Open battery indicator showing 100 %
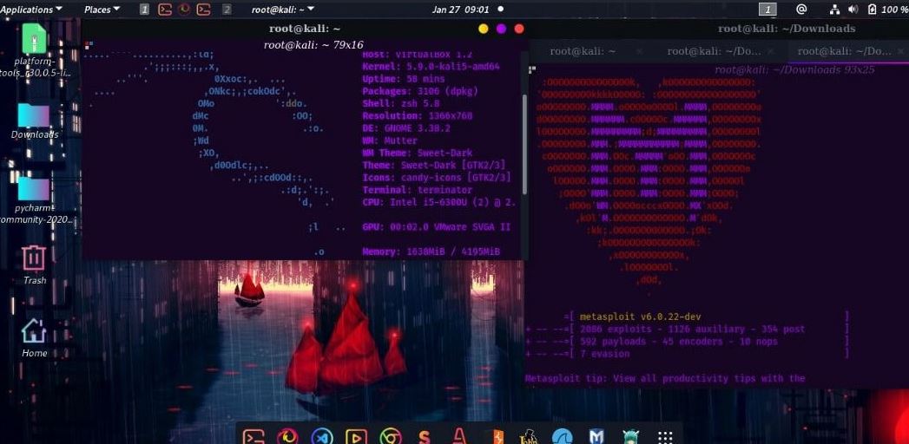The width and height of the screenshot is (909, 444). [x=887, y=10]
